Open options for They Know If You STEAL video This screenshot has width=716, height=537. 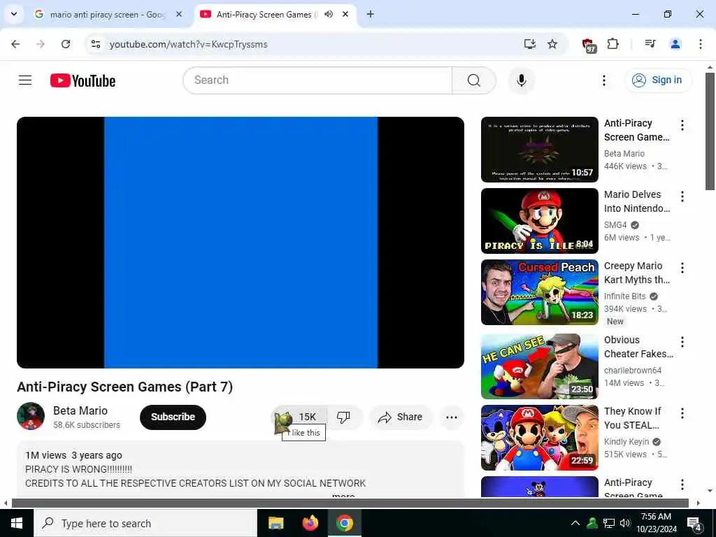coord(682,413)
